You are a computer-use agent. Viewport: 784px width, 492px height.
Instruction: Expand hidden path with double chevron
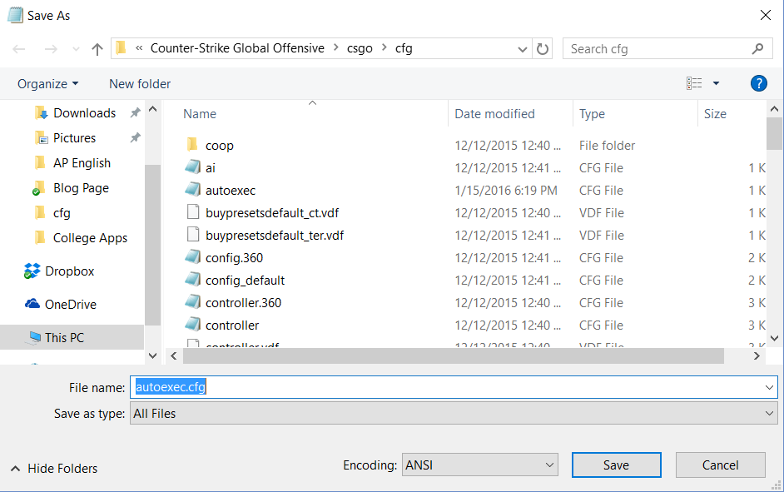(x=139, y=48)
